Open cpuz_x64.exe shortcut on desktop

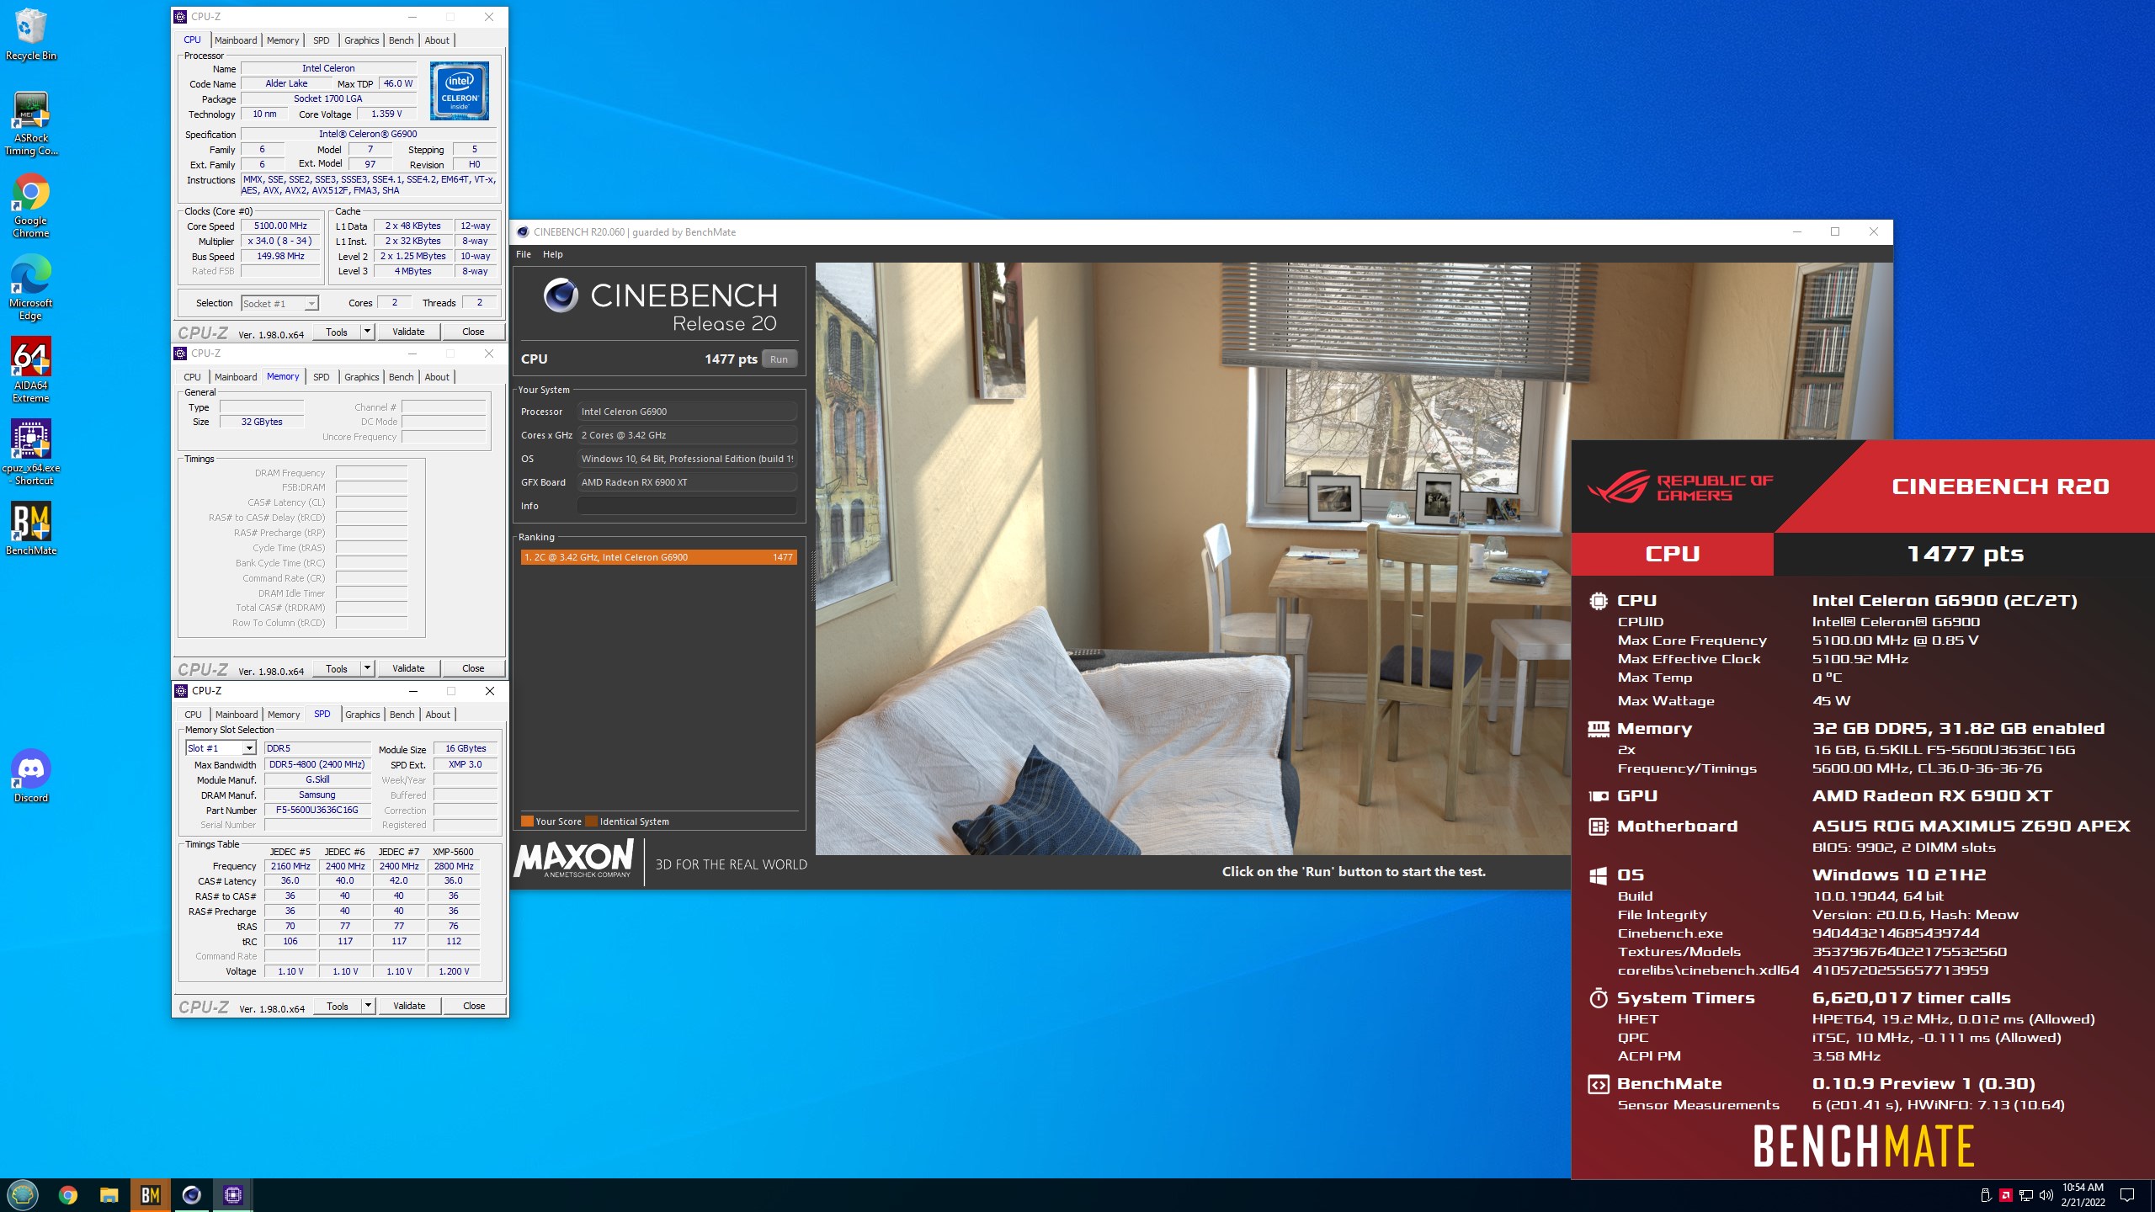[31, 453]
